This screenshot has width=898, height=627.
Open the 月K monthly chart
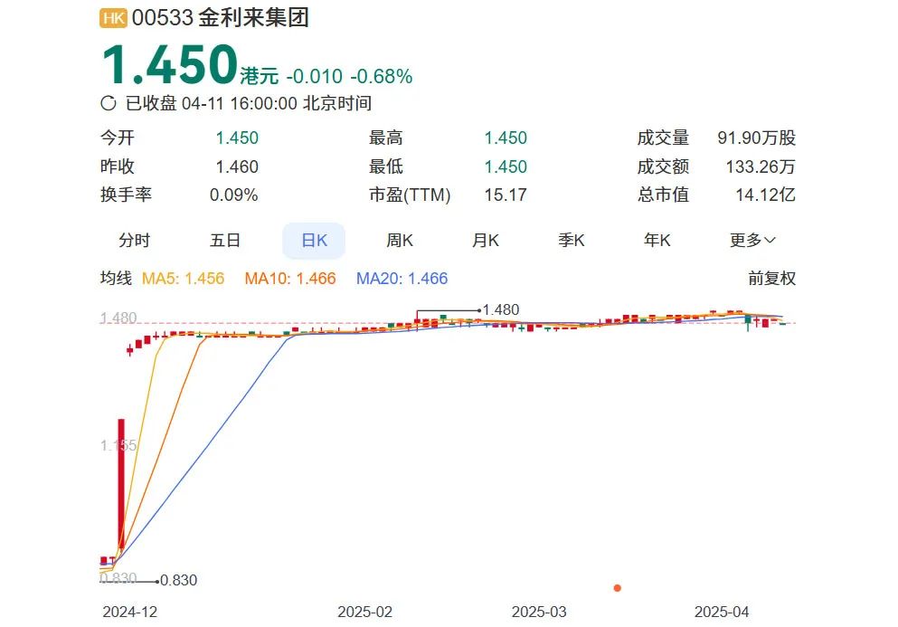[x=486, y=241]
